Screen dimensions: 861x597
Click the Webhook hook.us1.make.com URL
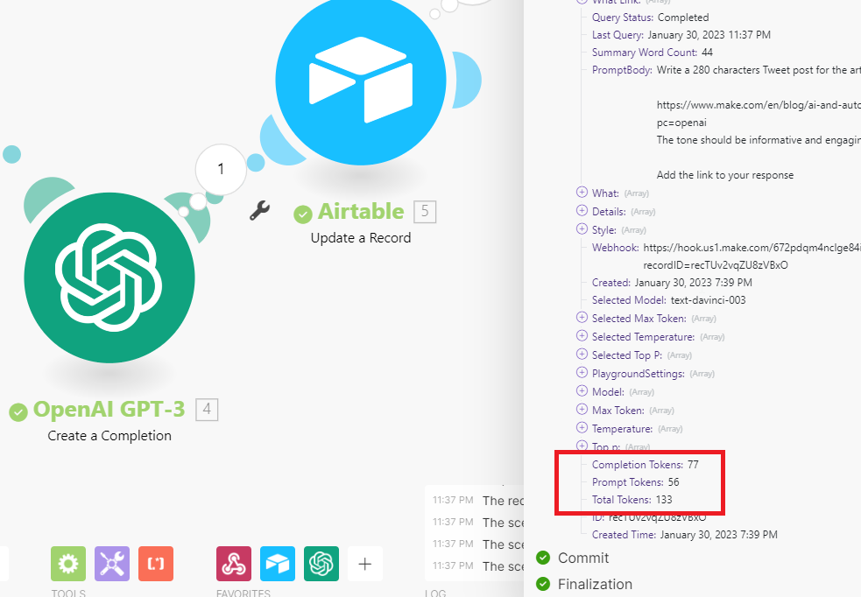tap(752, 248)
